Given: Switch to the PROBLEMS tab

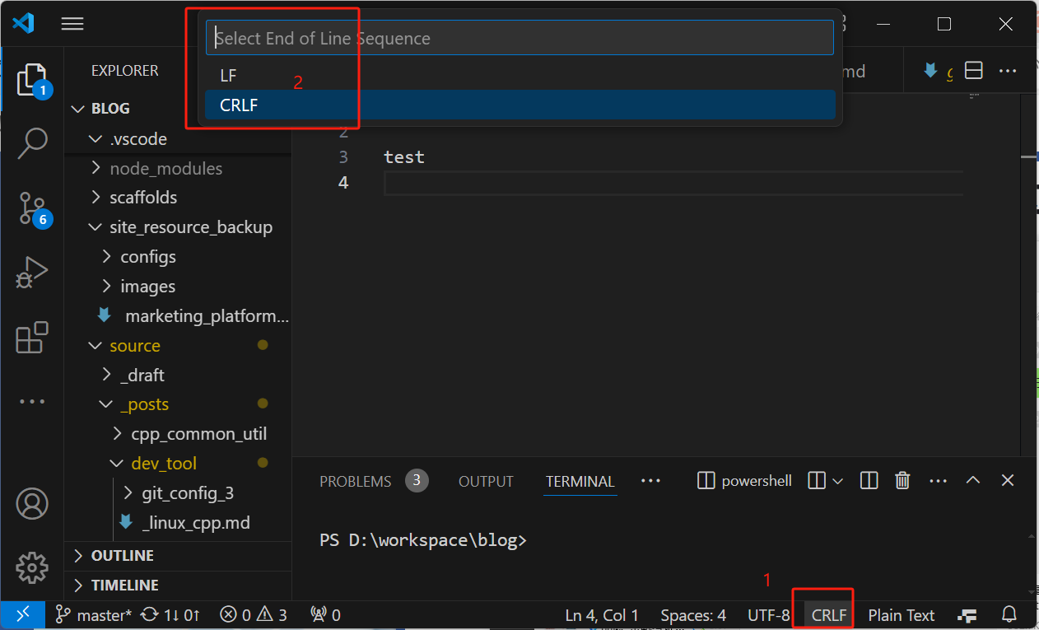Looking at the screenshot, I should point(355,482).
